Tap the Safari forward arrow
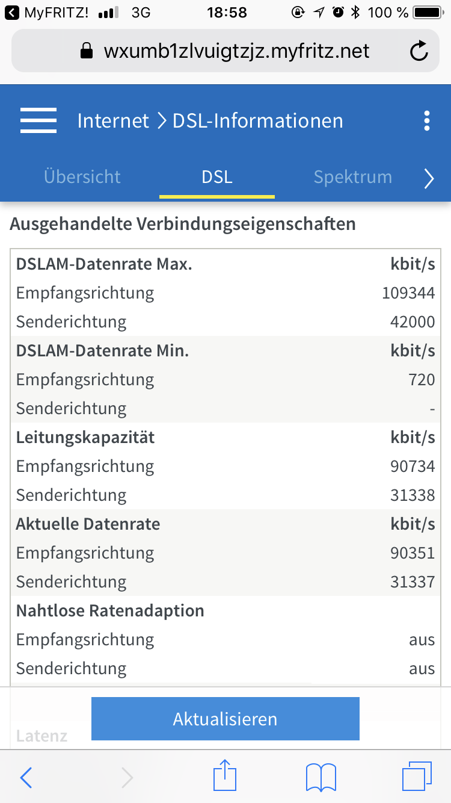The image size is (451, 803). coord(127,778)
